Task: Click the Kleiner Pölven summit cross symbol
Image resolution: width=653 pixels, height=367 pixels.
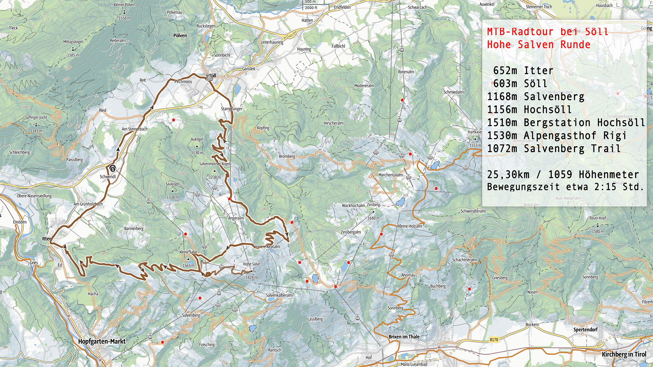Action: 124,11
